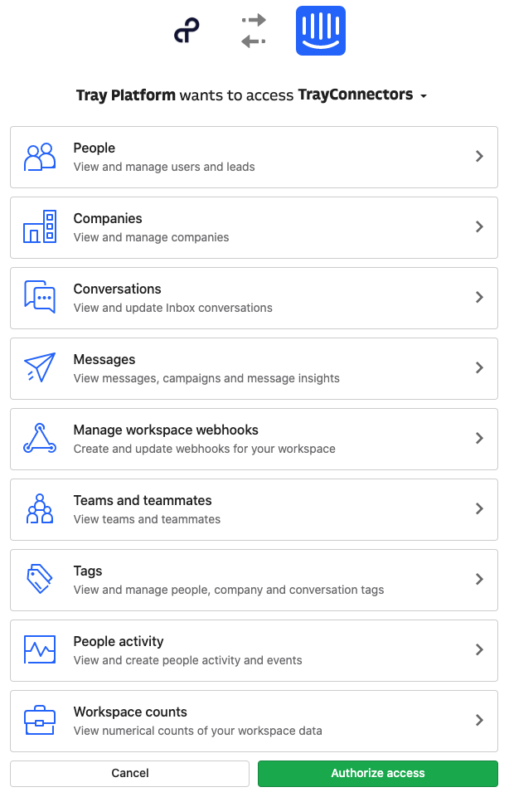Click the Messages paper plane icon
The height and width of the screenshot is (797, 509).
[x=40, y=367]
